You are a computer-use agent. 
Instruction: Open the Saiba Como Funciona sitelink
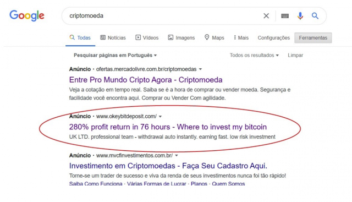click(96, 184)
